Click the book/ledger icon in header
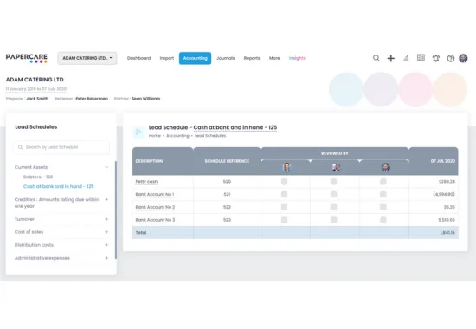476x329 pixels. (421, 58)
